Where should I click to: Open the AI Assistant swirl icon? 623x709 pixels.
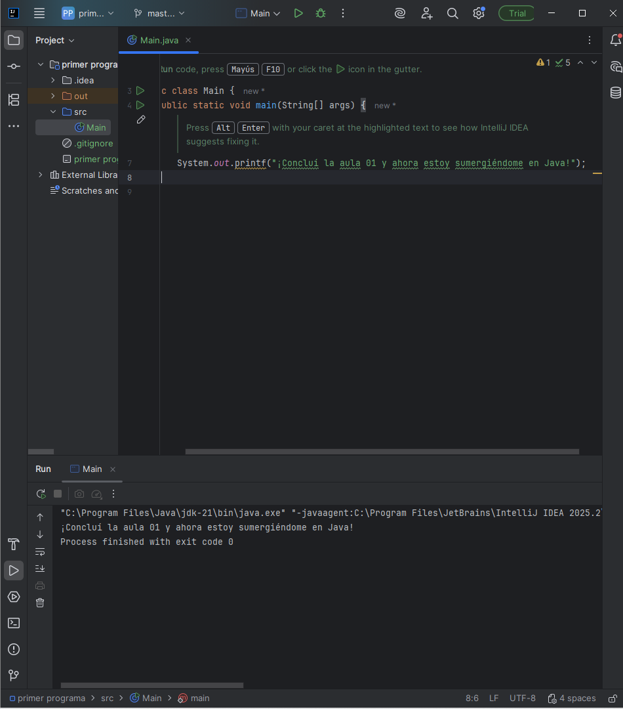(400, 14)
